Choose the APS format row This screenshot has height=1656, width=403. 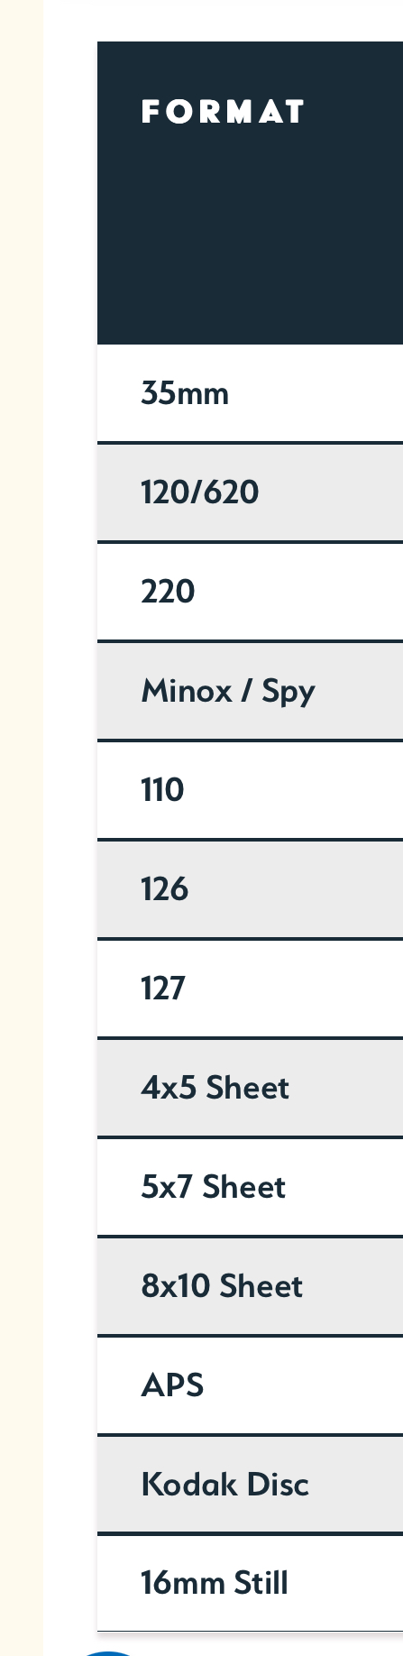point(250,1385)
